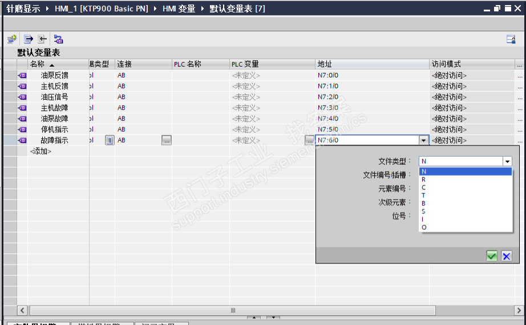Click the PLC 名称 column header

coord(201,64)
